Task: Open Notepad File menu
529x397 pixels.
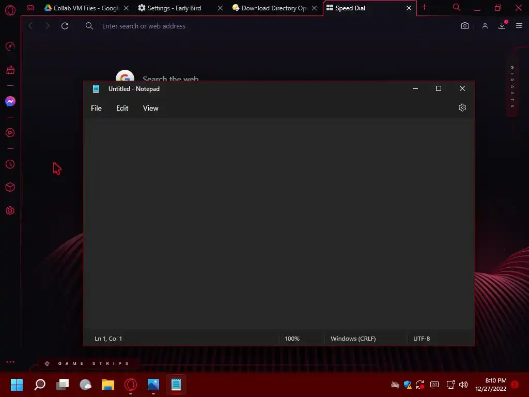Action: [x=96, y=108]
